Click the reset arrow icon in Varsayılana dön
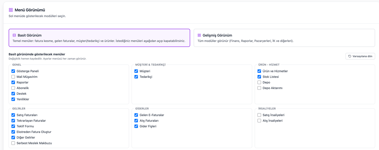The height and width of the screenshot is (150, 379). coord(350,56)
